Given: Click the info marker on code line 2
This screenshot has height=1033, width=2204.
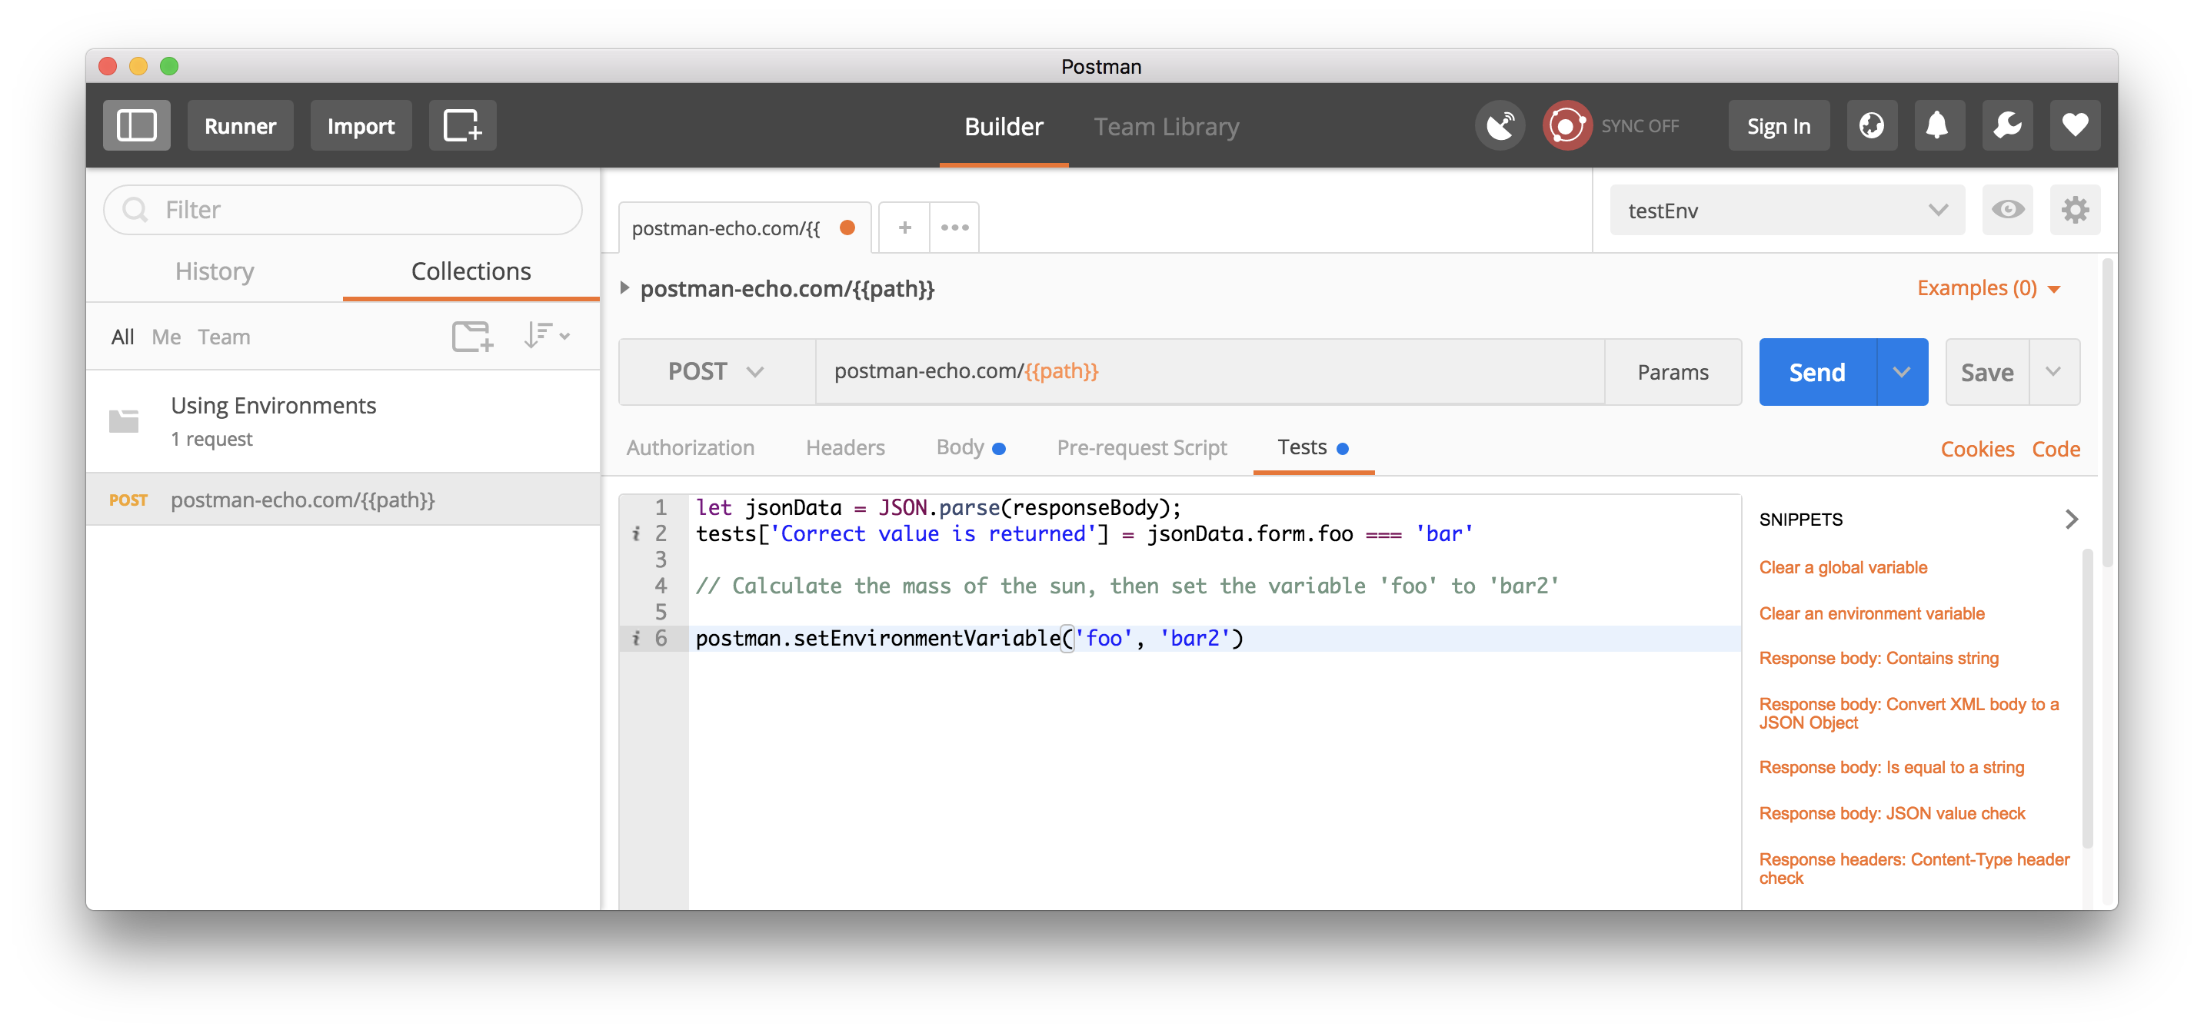Looking at the screenshot, I should tap(636, 533).
